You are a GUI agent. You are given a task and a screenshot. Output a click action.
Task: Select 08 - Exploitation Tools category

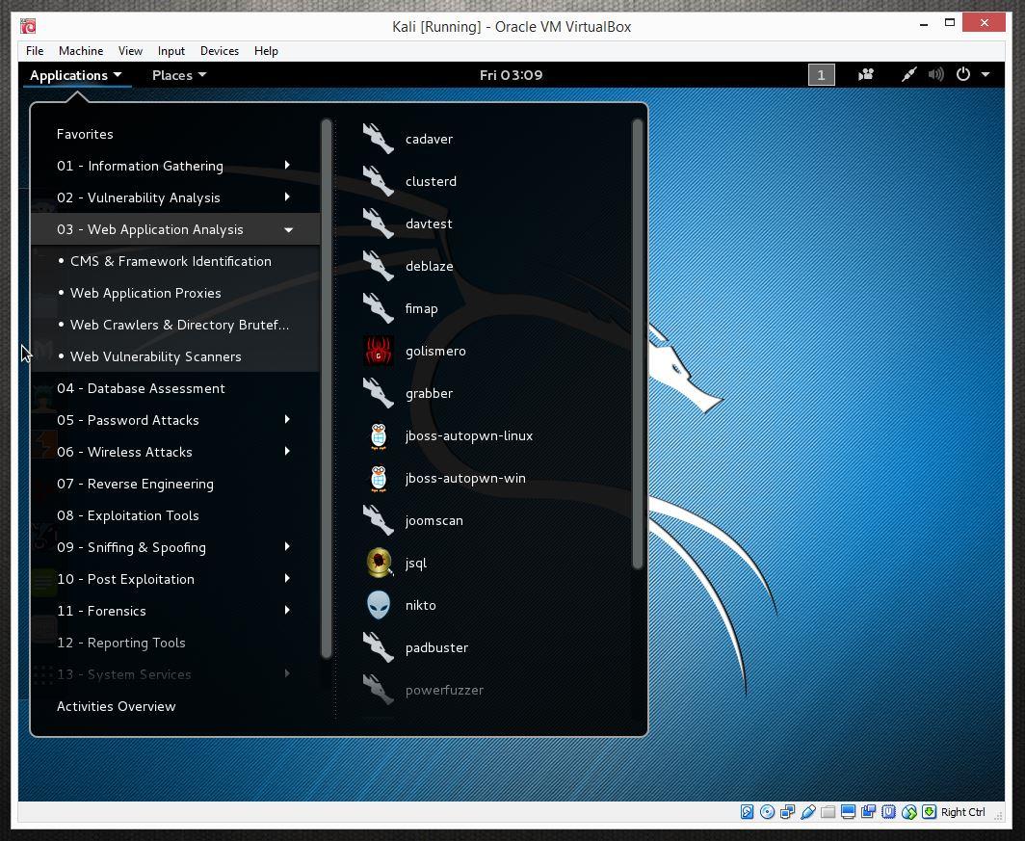pyautogui.click(x=175, y=515)
